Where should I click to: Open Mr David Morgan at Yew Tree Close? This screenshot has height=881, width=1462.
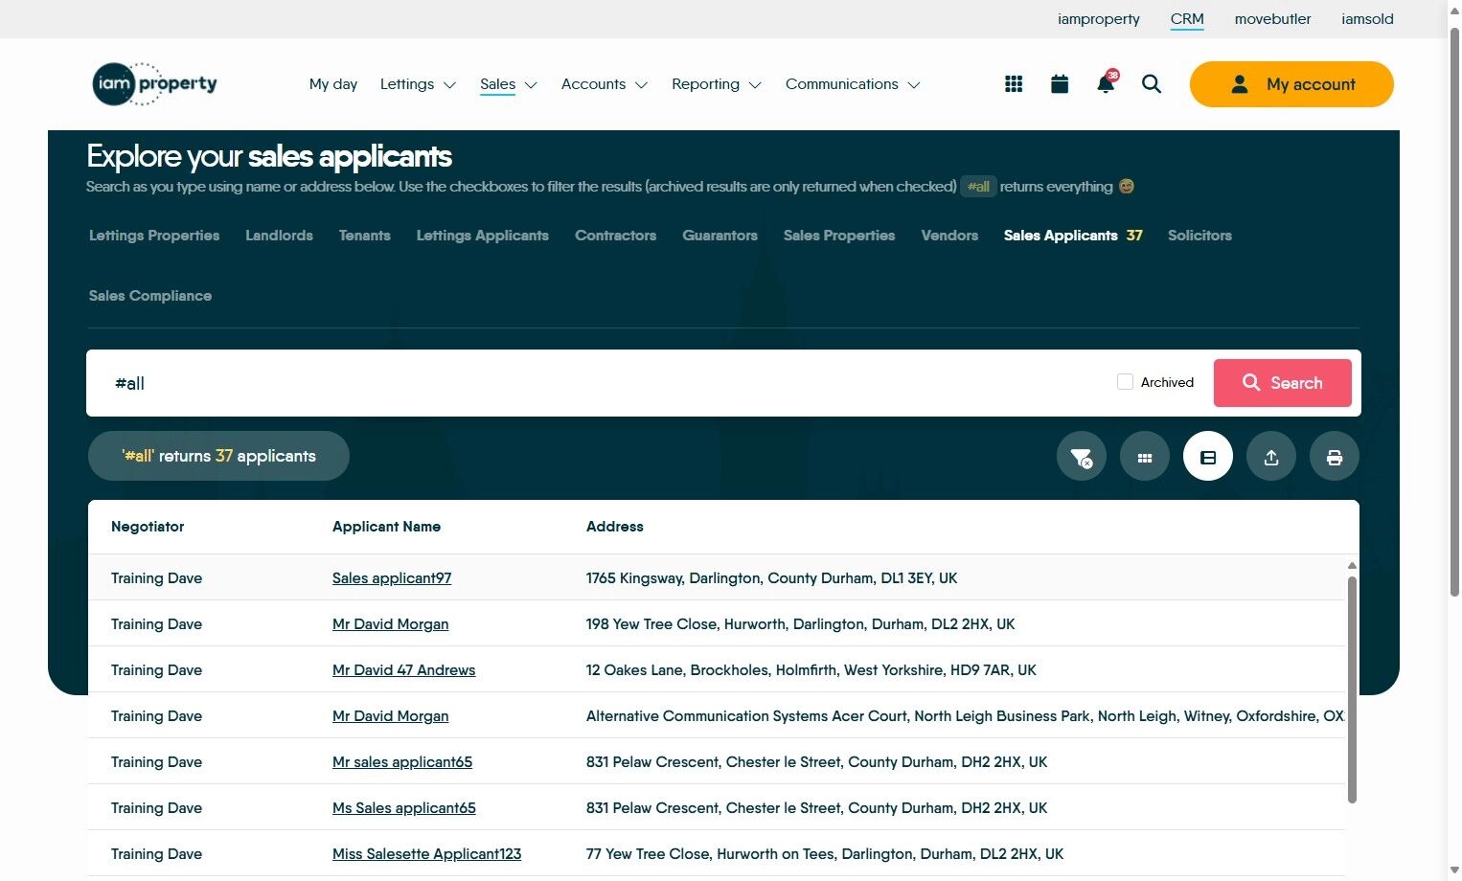click(390, 624)
